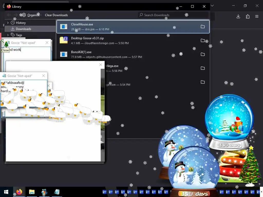Maximize the Library window
The width and height of the screenshot is (263, 197).
tap(192, 6)
